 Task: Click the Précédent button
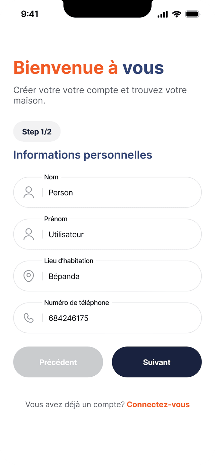pos(58,362)
